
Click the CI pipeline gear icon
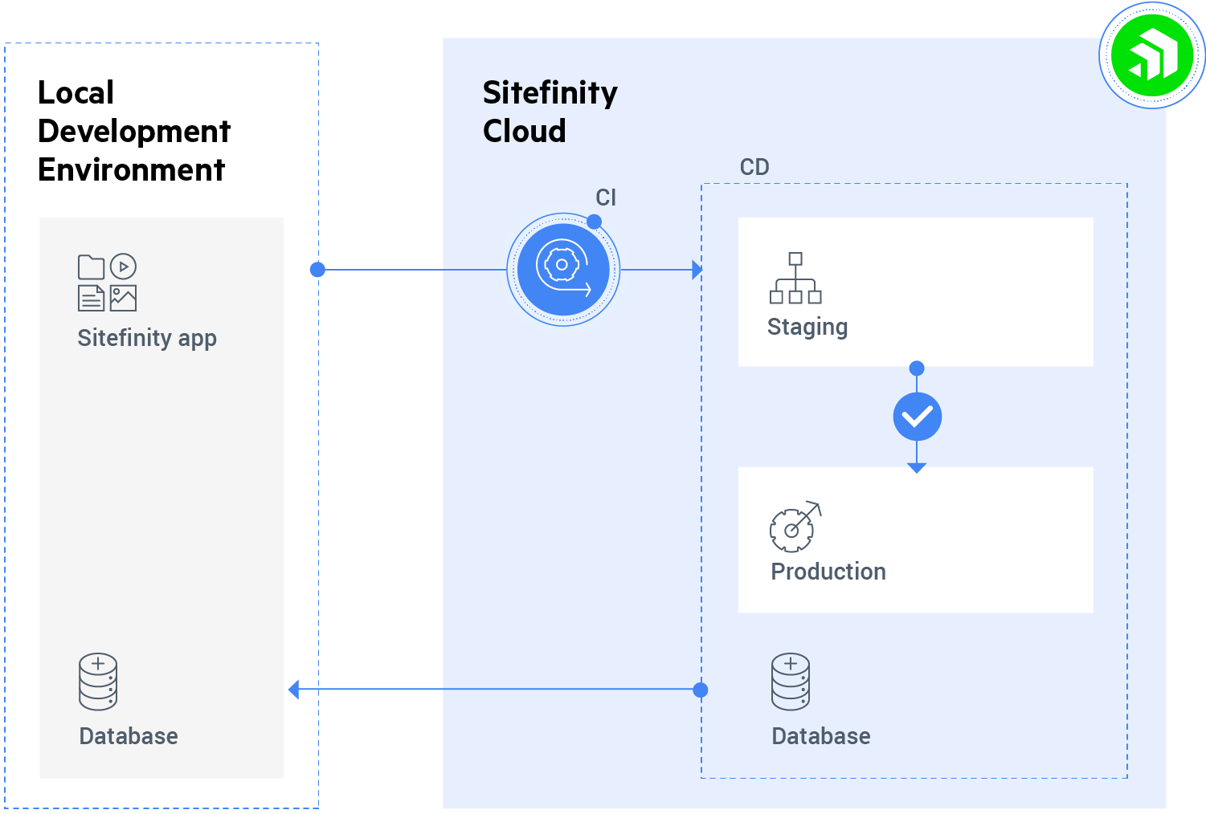[x=563, y=270]
